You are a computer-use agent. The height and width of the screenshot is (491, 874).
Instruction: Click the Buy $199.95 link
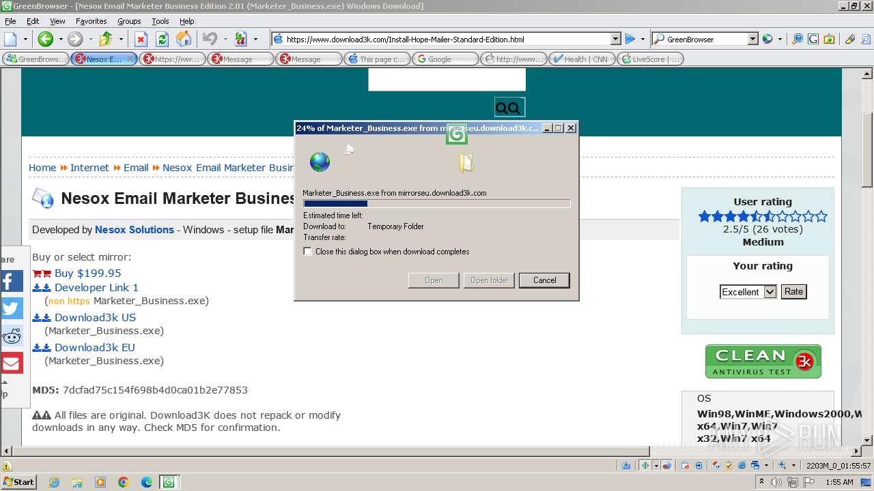(x=87, y=273)
